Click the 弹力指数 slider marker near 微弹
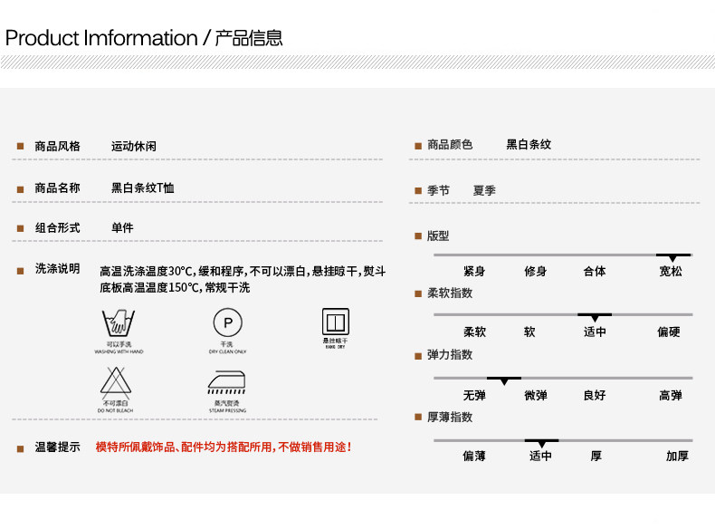 click(x=504, y=380)
